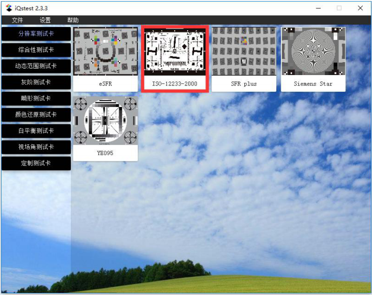Viewport: 372px width, 295px height.
Task: Click the SFR plus label text
Action: 244,84
